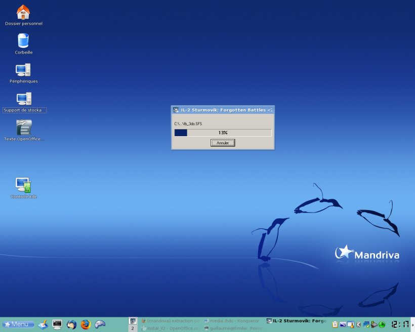415x332 pixels.
Task: Click the Annuler button in installer dialog
Action: click(223, 143)
